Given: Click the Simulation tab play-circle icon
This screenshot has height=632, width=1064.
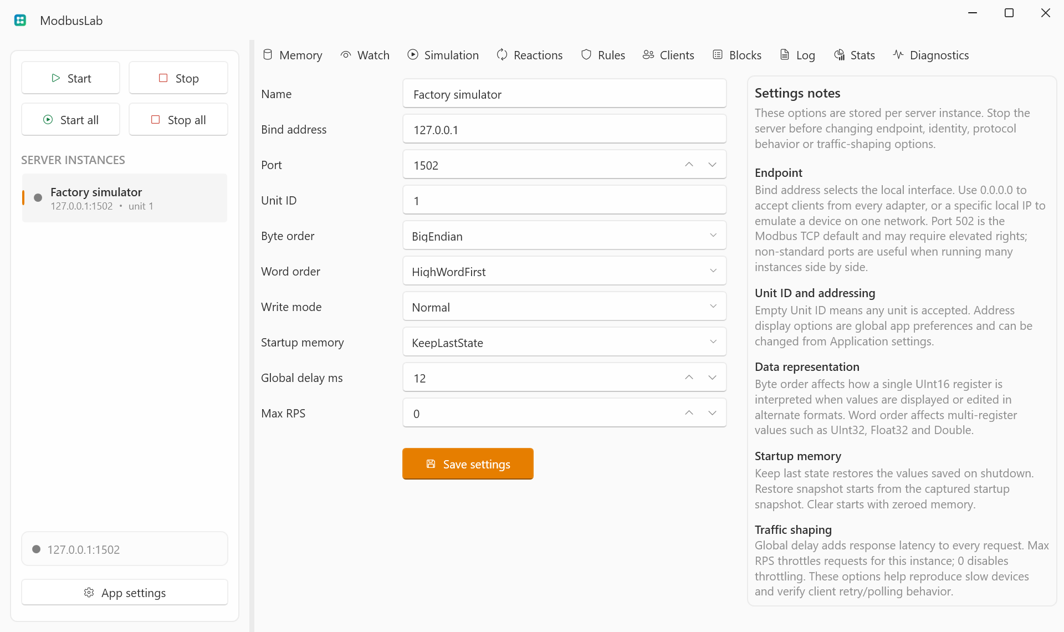Looking at the screenshot, I should 413,55.
